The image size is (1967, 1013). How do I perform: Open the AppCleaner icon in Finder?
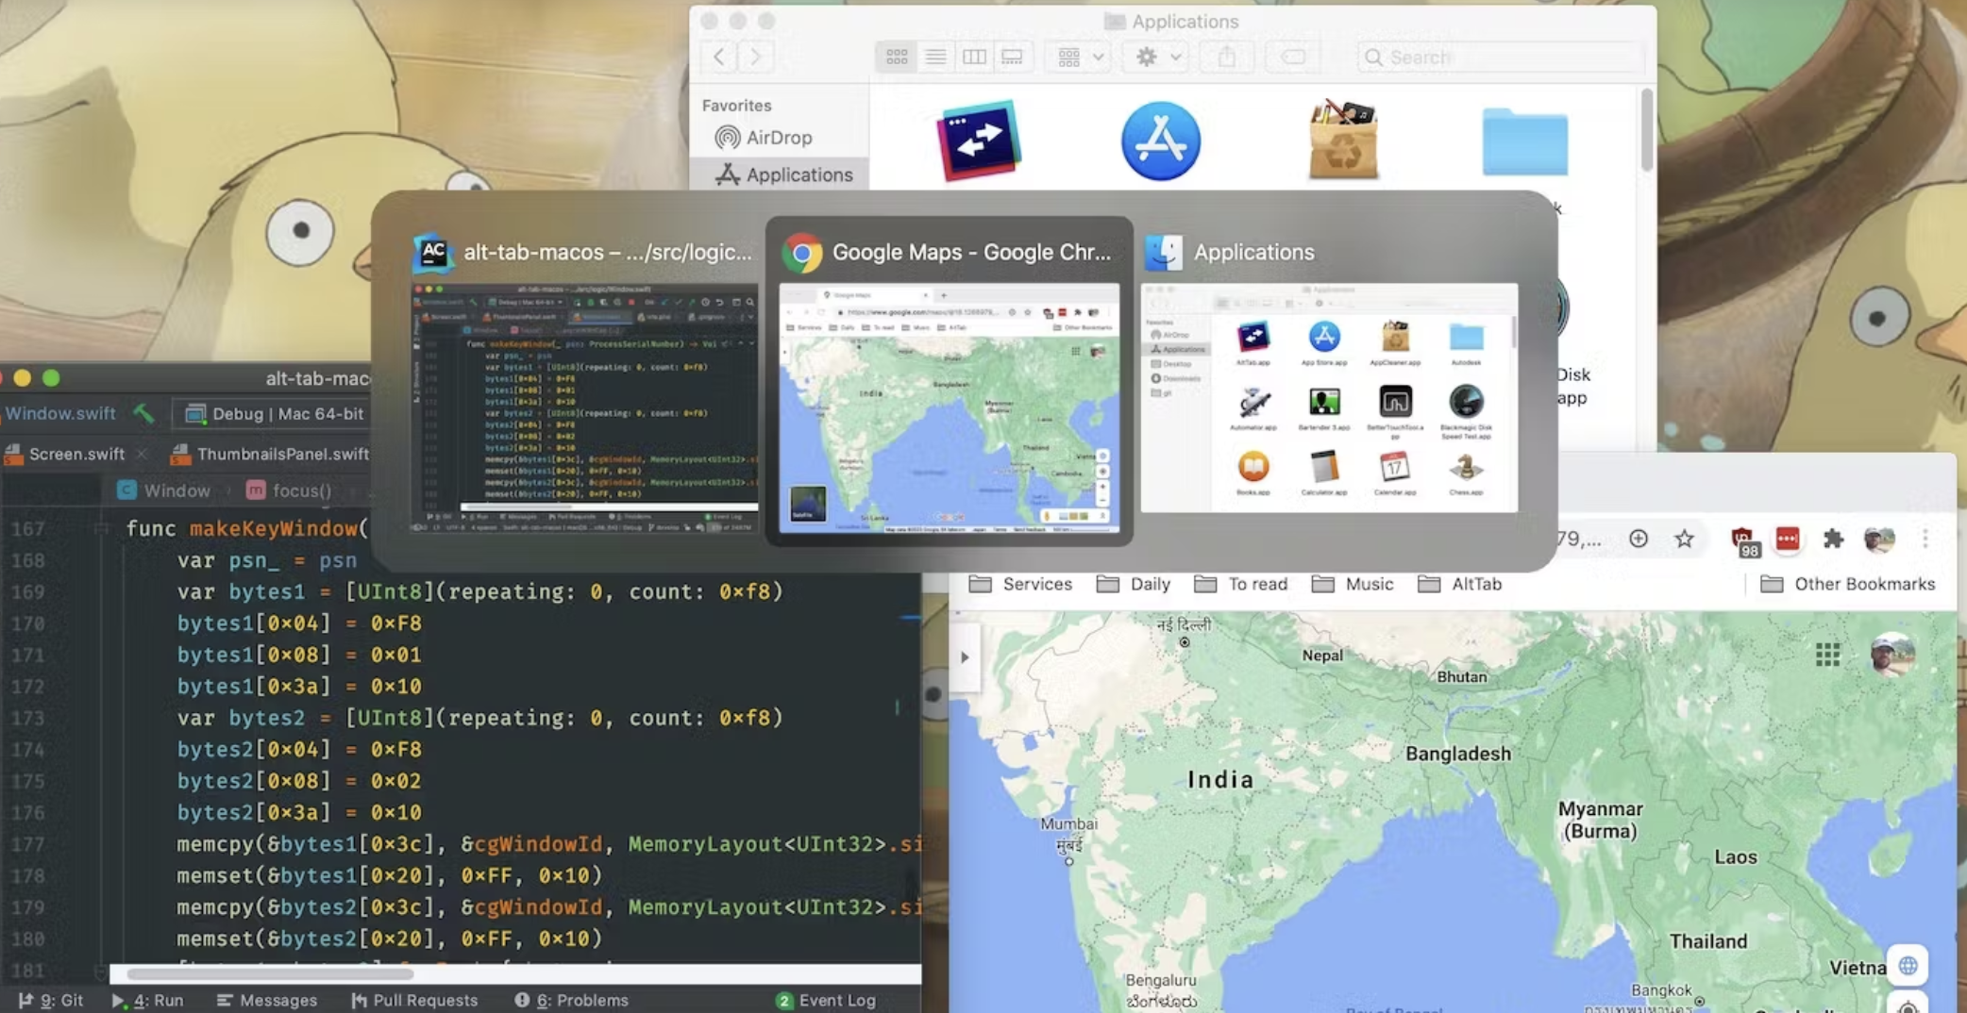1343,139
